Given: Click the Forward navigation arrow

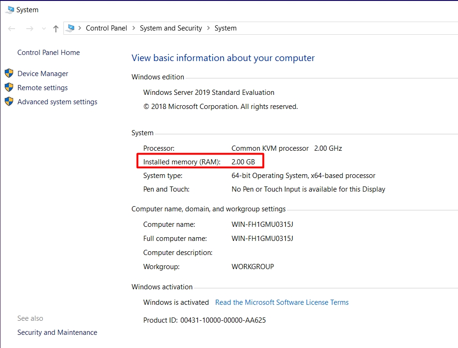Looking at the screenshot, I should (x=29, y=29).
